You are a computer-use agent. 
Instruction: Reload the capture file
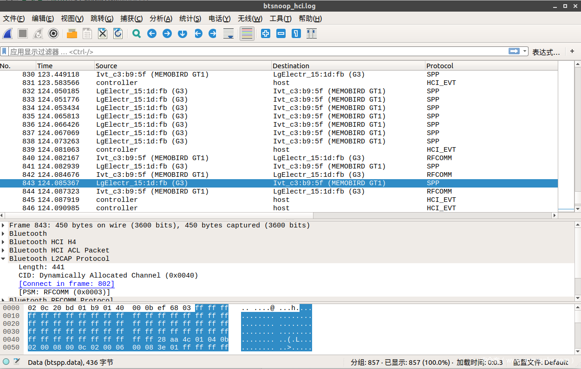coord(118,33)
